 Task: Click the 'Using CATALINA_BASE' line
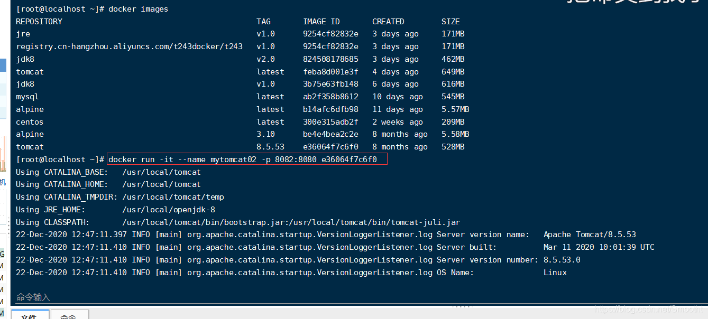click(x=108, y=172)
